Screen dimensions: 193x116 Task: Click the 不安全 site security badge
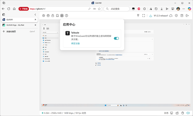tap(23, 9)
